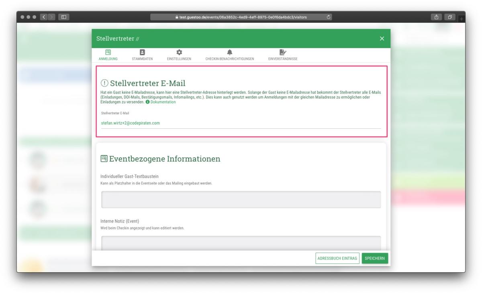This screenshot has width=482, height=294.
Task: Click into the Interne Notiz (Event) field
Action: coord(241,243)
